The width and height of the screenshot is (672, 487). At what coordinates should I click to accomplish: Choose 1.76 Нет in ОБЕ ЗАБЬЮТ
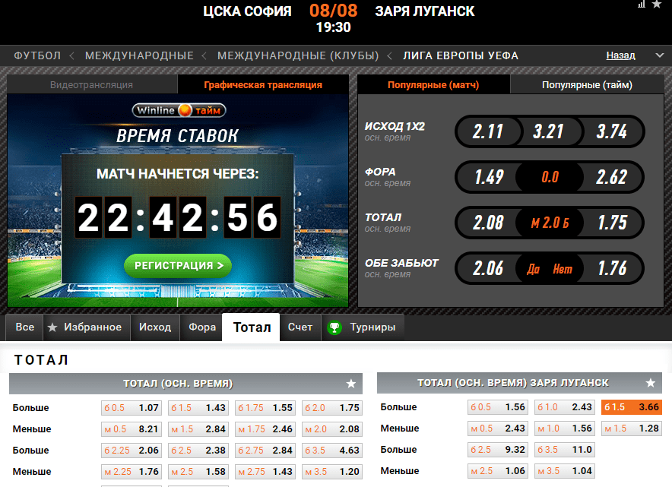612,268
